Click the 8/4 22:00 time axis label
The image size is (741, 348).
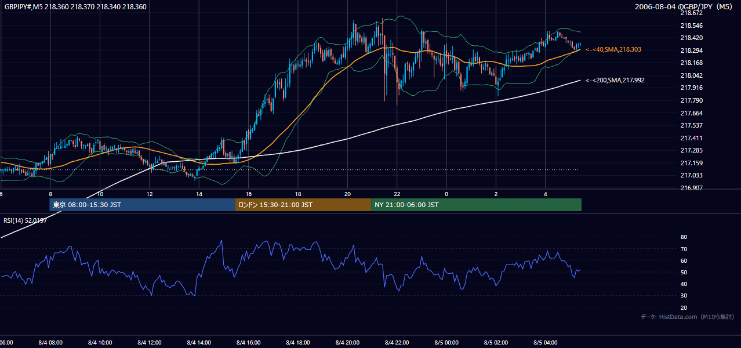click(397, 343)
